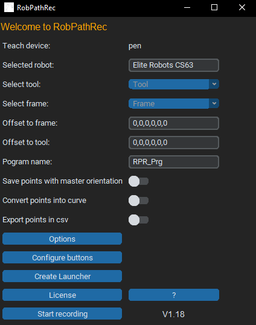
Task: Click the Offset to tool input field
Action: click(174, 143)
